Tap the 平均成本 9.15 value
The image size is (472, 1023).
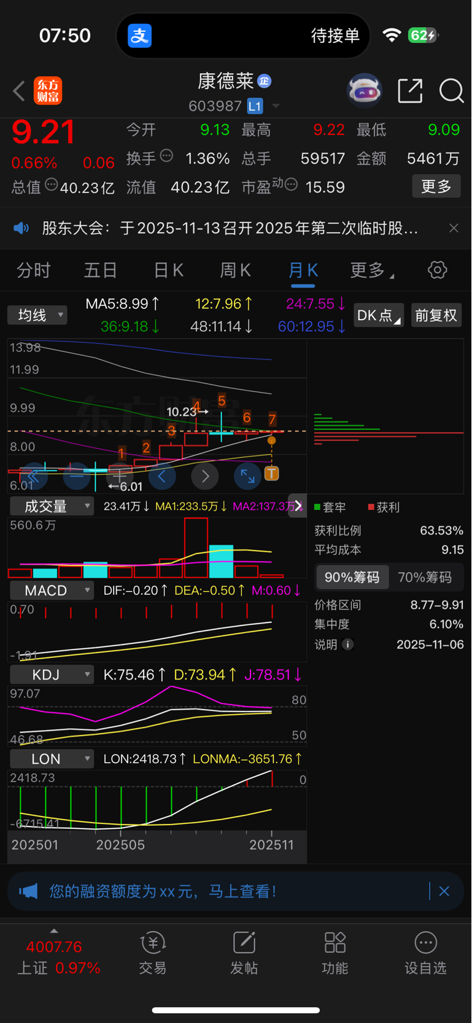tap(452, 550)
